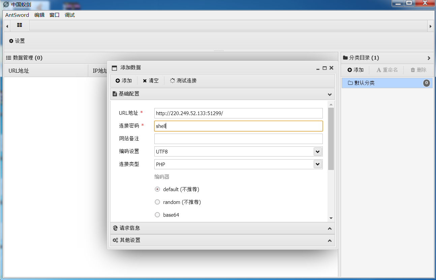Select the base64 encoder radio
Viewport: 436px width, 280px height.
(157, 215)
